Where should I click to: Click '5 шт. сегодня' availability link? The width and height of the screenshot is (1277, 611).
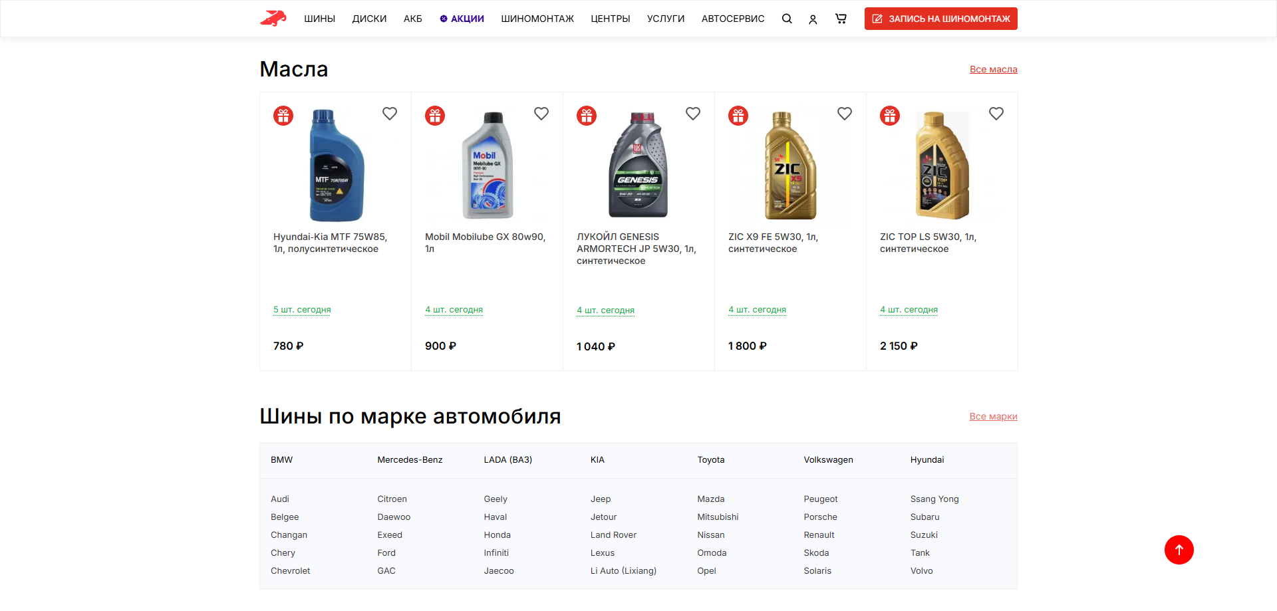click(302, 310)
